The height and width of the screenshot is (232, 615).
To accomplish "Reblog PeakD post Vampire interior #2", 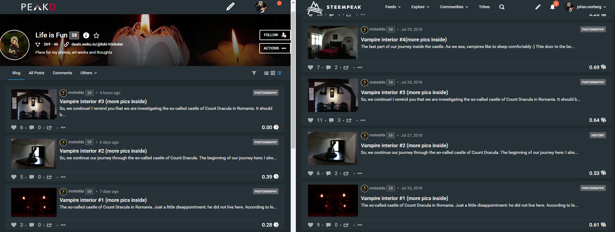I will [49, 177].
